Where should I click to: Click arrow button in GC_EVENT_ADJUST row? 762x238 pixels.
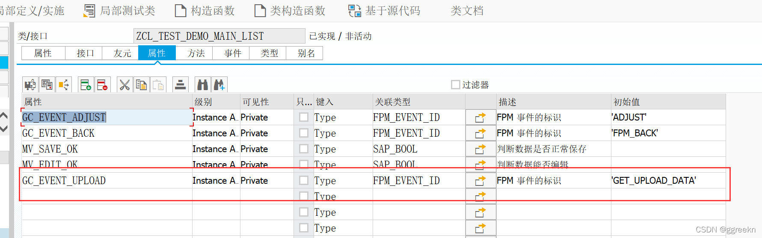(480, 118)
